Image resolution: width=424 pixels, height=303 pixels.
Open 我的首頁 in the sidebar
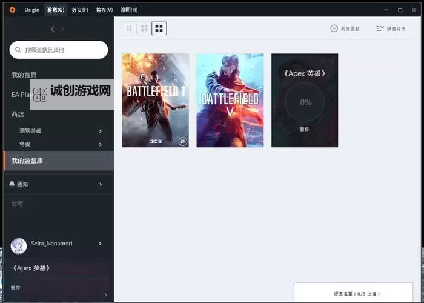[x=24, y=75]
